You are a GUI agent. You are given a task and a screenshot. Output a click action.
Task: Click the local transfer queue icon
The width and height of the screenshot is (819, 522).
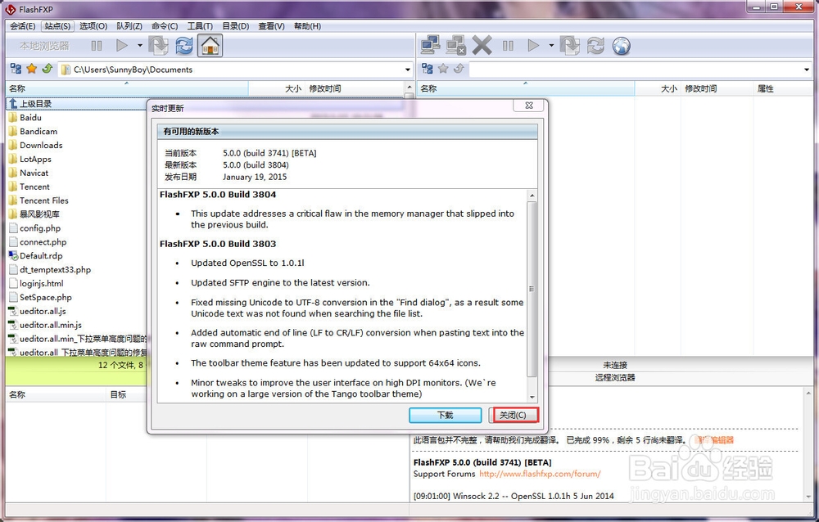click(158, 46)
